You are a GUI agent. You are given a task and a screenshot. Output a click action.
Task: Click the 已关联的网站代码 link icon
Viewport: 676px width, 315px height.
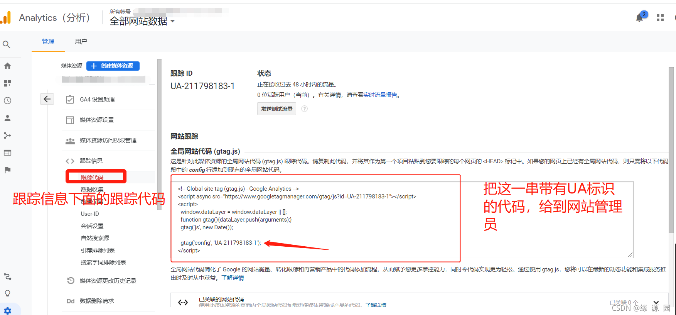(x=183, y=302)
